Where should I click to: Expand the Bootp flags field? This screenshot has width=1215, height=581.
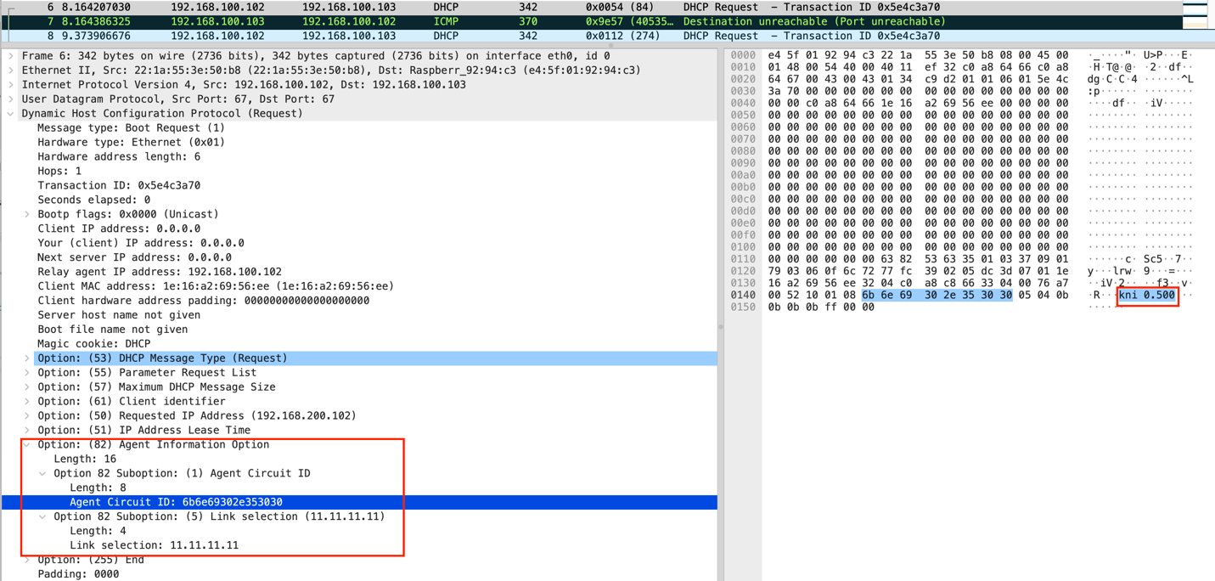click(27, 215)
